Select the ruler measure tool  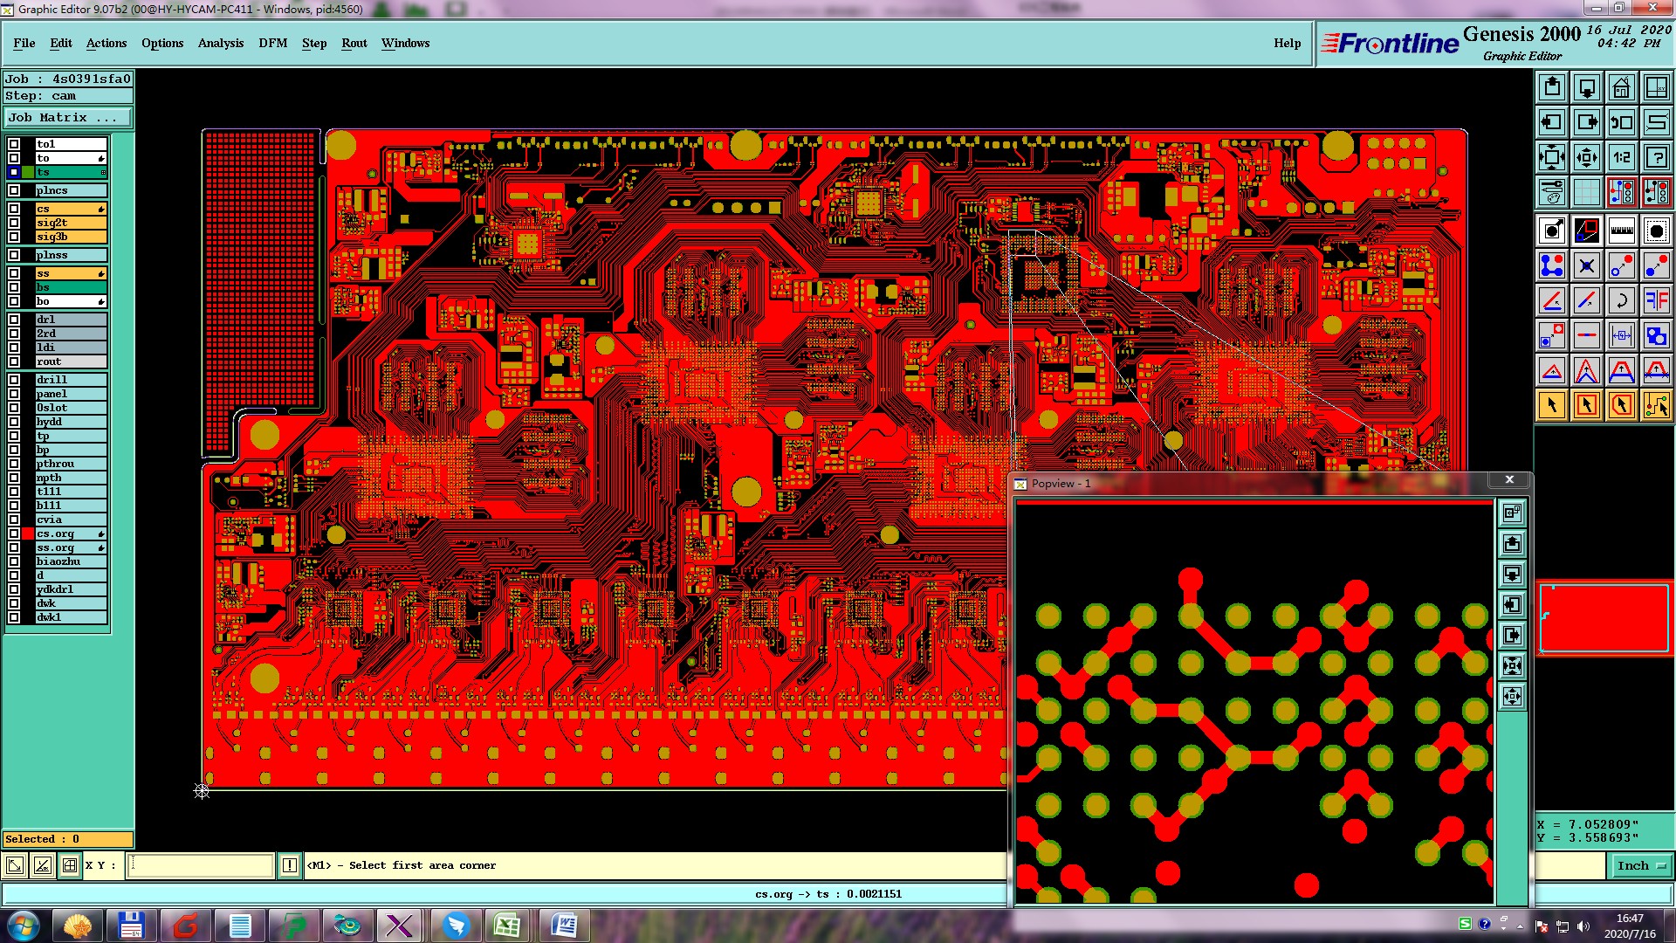point(1621,231)
